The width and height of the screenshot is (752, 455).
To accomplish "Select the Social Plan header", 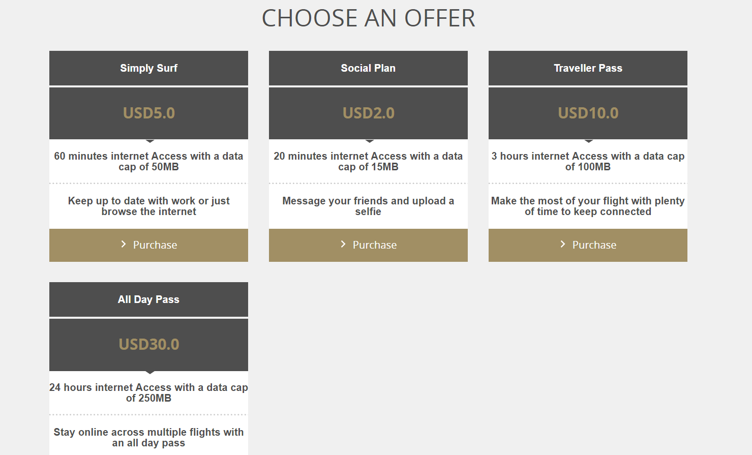I will tap(368, 68).
